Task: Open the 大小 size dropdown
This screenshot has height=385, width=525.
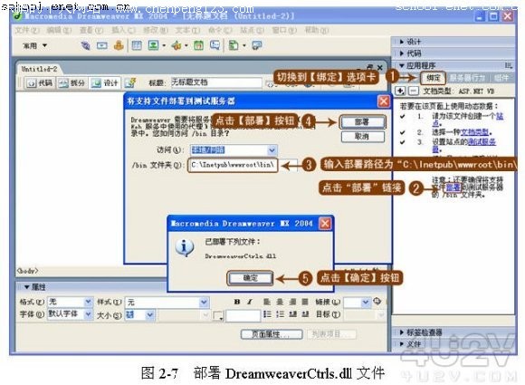Action: click(x=149, y=314)
